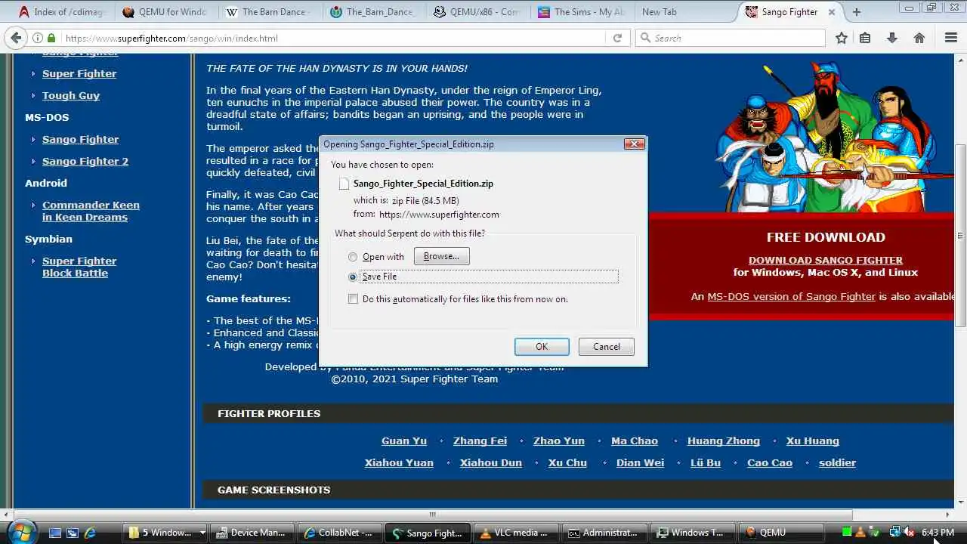Open Super Fighter Block Battle link
Viewport: 967px width, 544px height.
[79, 267]
